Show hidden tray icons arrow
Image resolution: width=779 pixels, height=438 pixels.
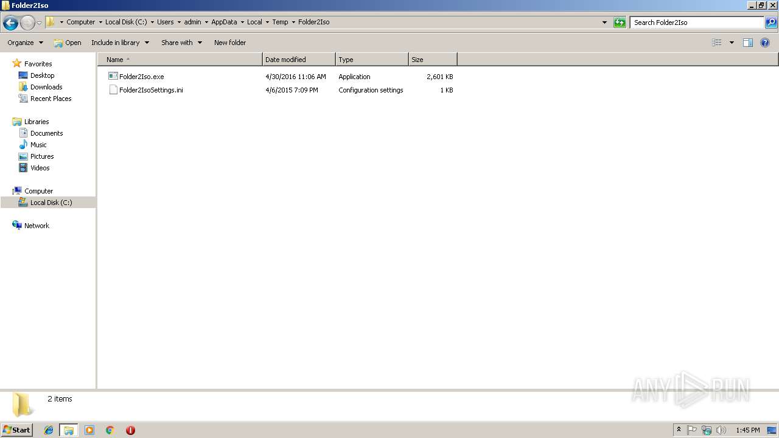[x=679, y=430]
